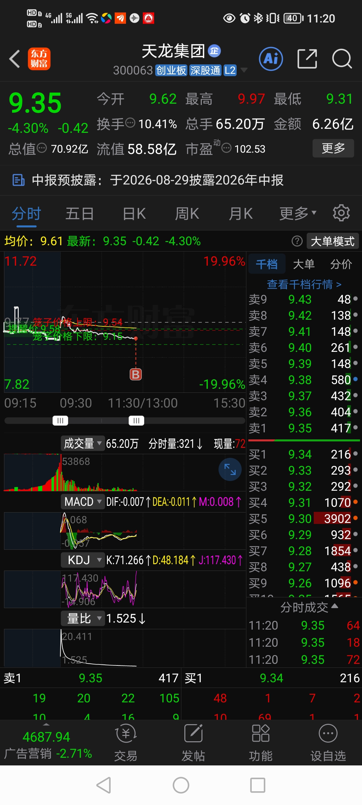Tap the blue 企 badge next to 天龙集团
Screen dimensions: 362x805
214,51
